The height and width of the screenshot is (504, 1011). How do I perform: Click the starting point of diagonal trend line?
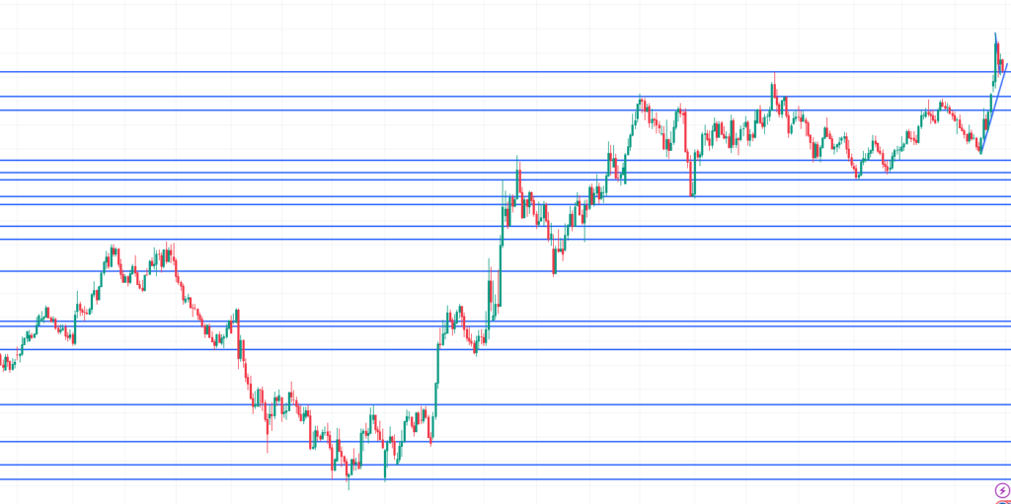point(980,153)
